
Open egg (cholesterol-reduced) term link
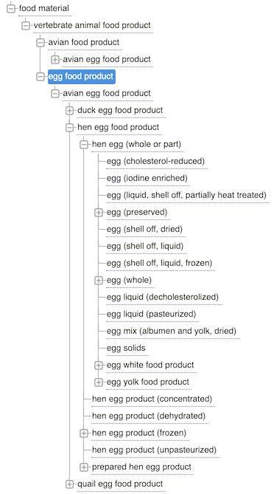click(155, 161)
